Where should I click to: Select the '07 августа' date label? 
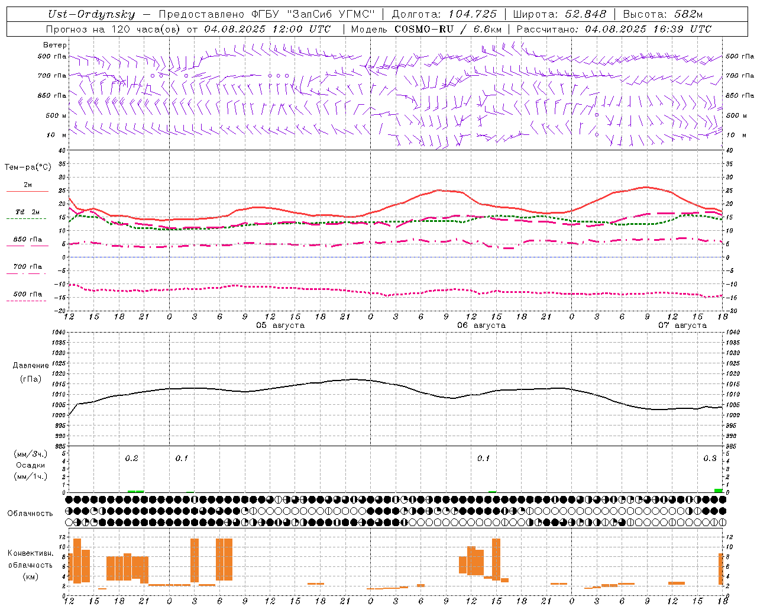pos(682,325)
